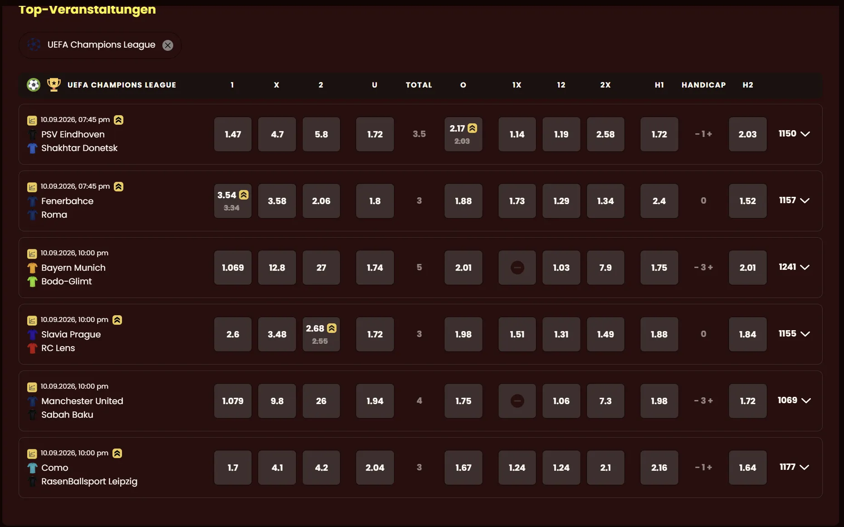This screenshot has width=844, height=527.
Task: Choose 12 double chance odds 1.31 Slavia Prague
Action: (x=561, y=334)
